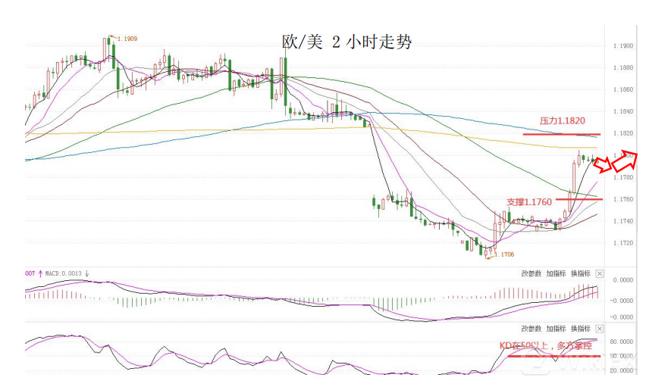Click the down arrow after MACD value
Viewport: 646px width, 387px height.
[87, 273]
